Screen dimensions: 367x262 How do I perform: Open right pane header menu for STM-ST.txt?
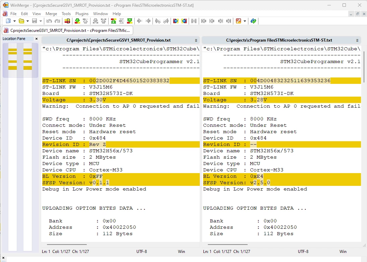click(x=357, y=40)
